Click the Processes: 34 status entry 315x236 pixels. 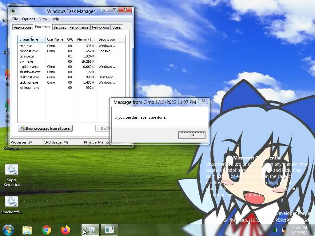21,142
